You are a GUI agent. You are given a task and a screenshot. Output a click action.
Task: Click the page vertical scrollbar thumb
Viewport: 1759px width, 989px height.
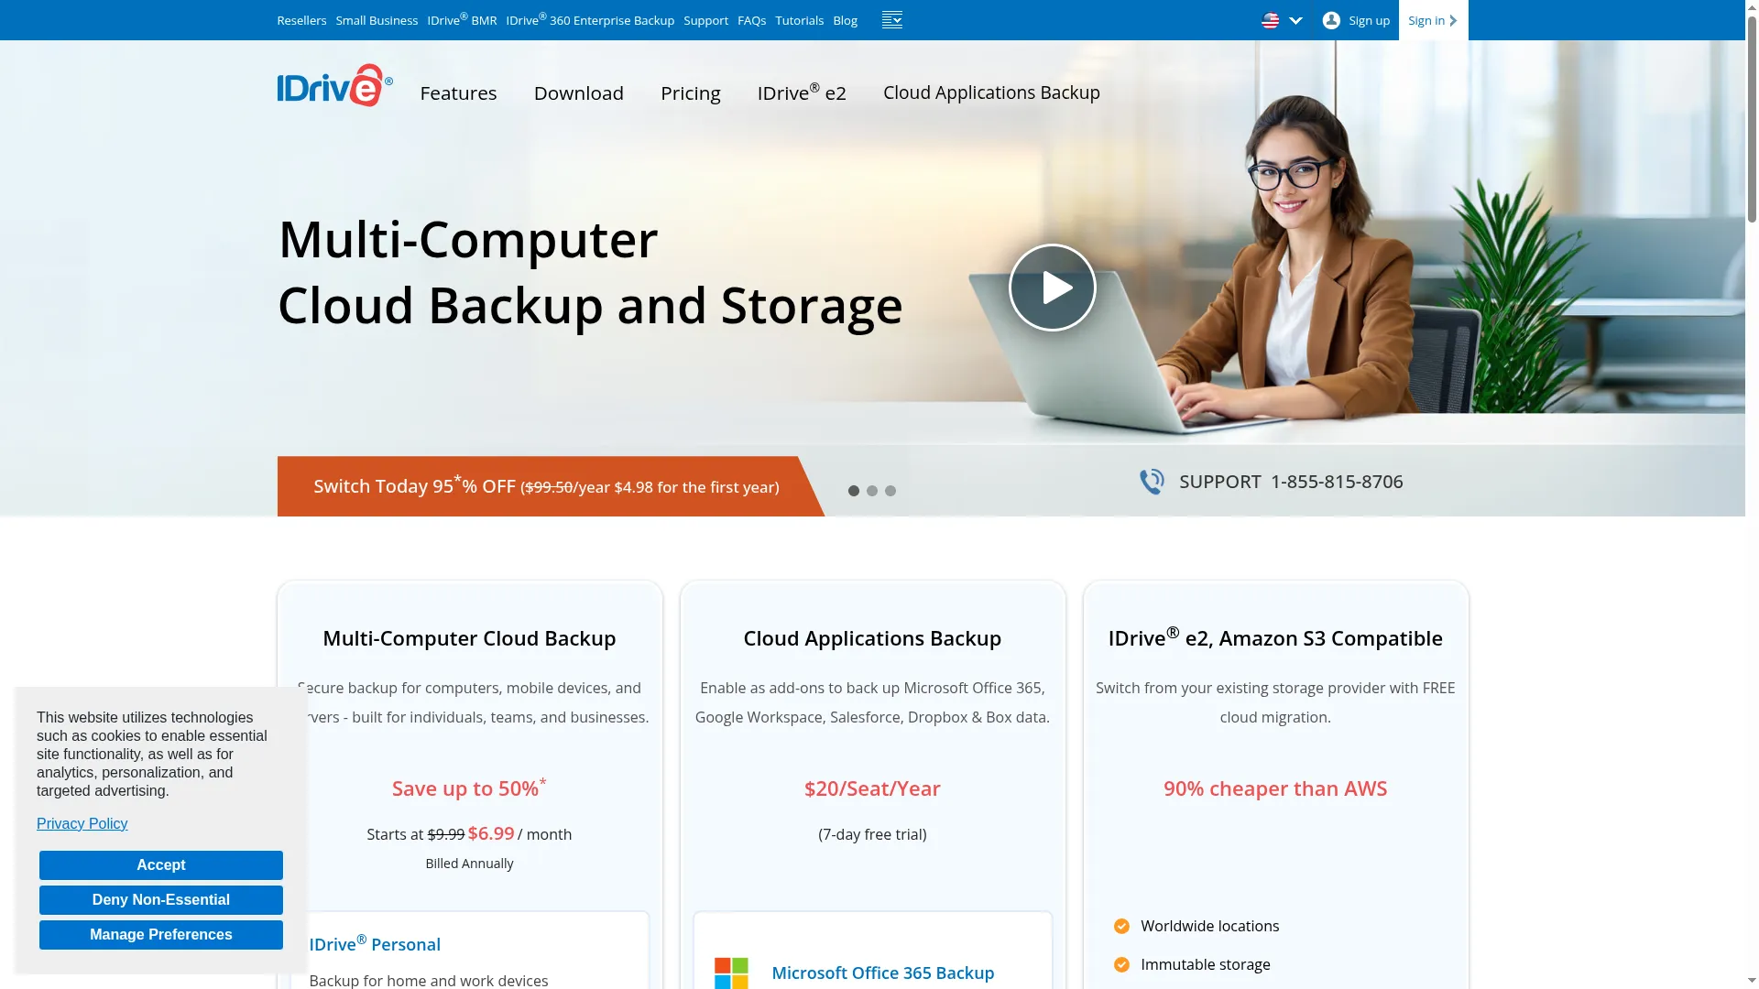1752,119
